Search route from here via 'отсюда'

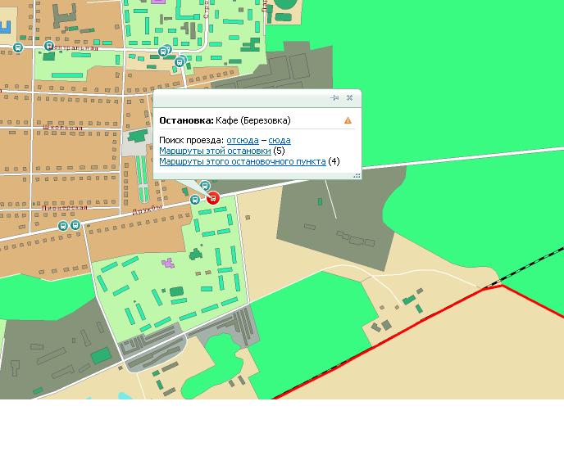pos(242,141)
